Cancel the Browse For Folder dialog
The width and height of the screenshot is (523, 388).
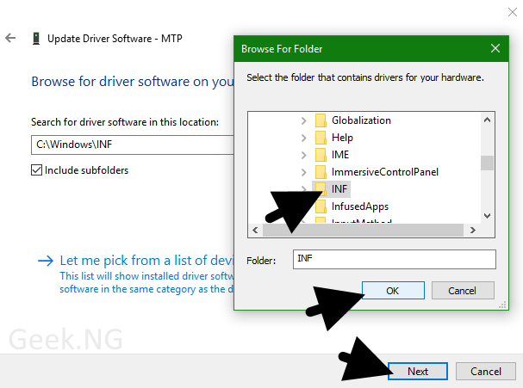463,291
